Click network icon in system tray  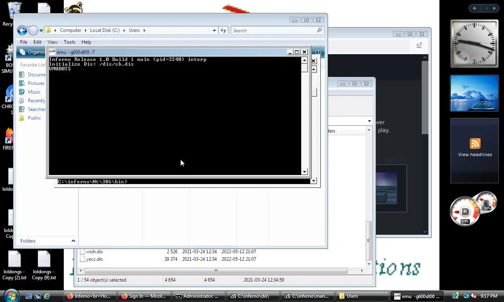(466, 296)
